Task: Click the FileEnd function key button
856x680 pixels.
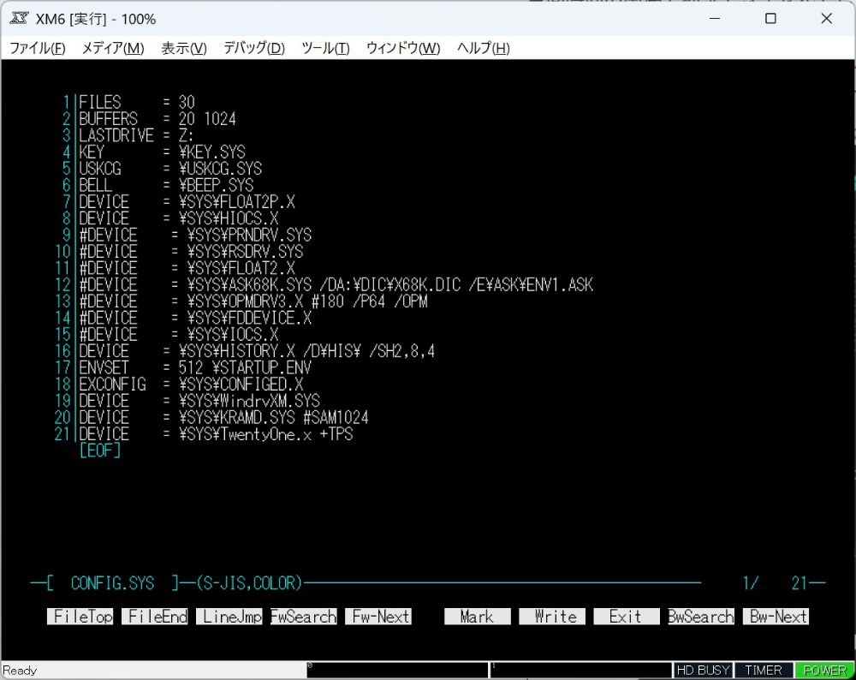Action: tap(154, 617)
